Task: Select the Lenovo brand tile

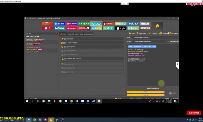Action: (72, 28)
